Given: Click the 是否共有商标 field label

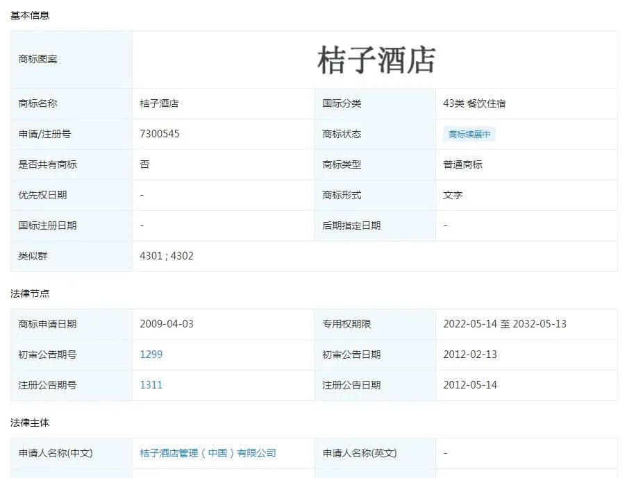Looking at the screenshot, I should 48,164.
